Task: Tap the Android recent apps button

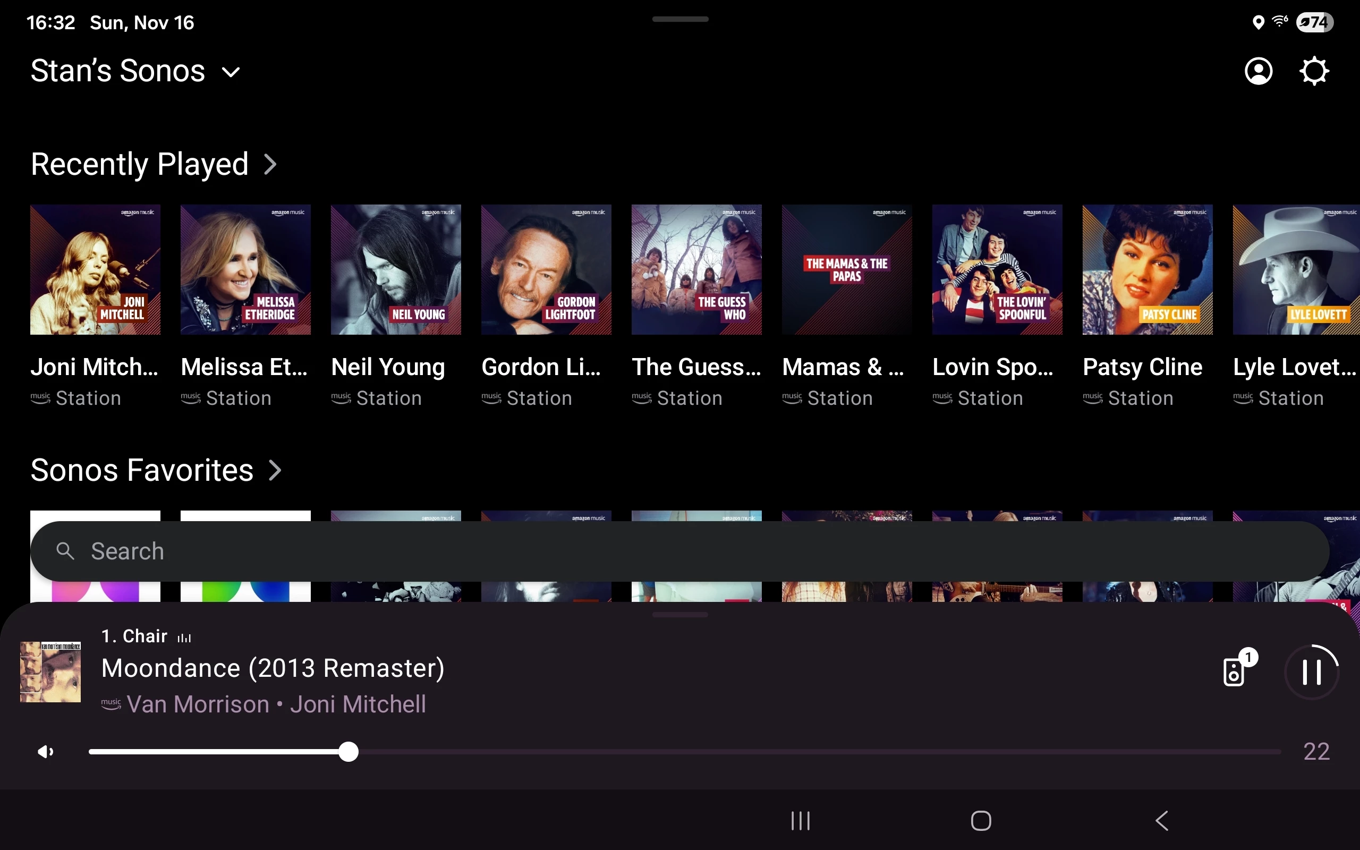Action: coord(800,821)
